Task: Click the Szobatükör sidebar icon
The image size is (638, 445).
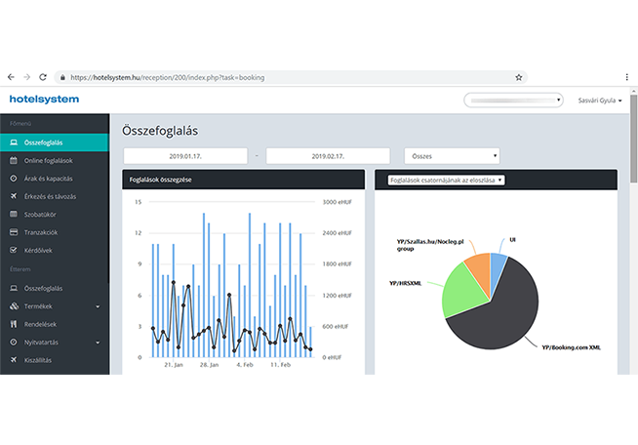Action: (13, 214)
